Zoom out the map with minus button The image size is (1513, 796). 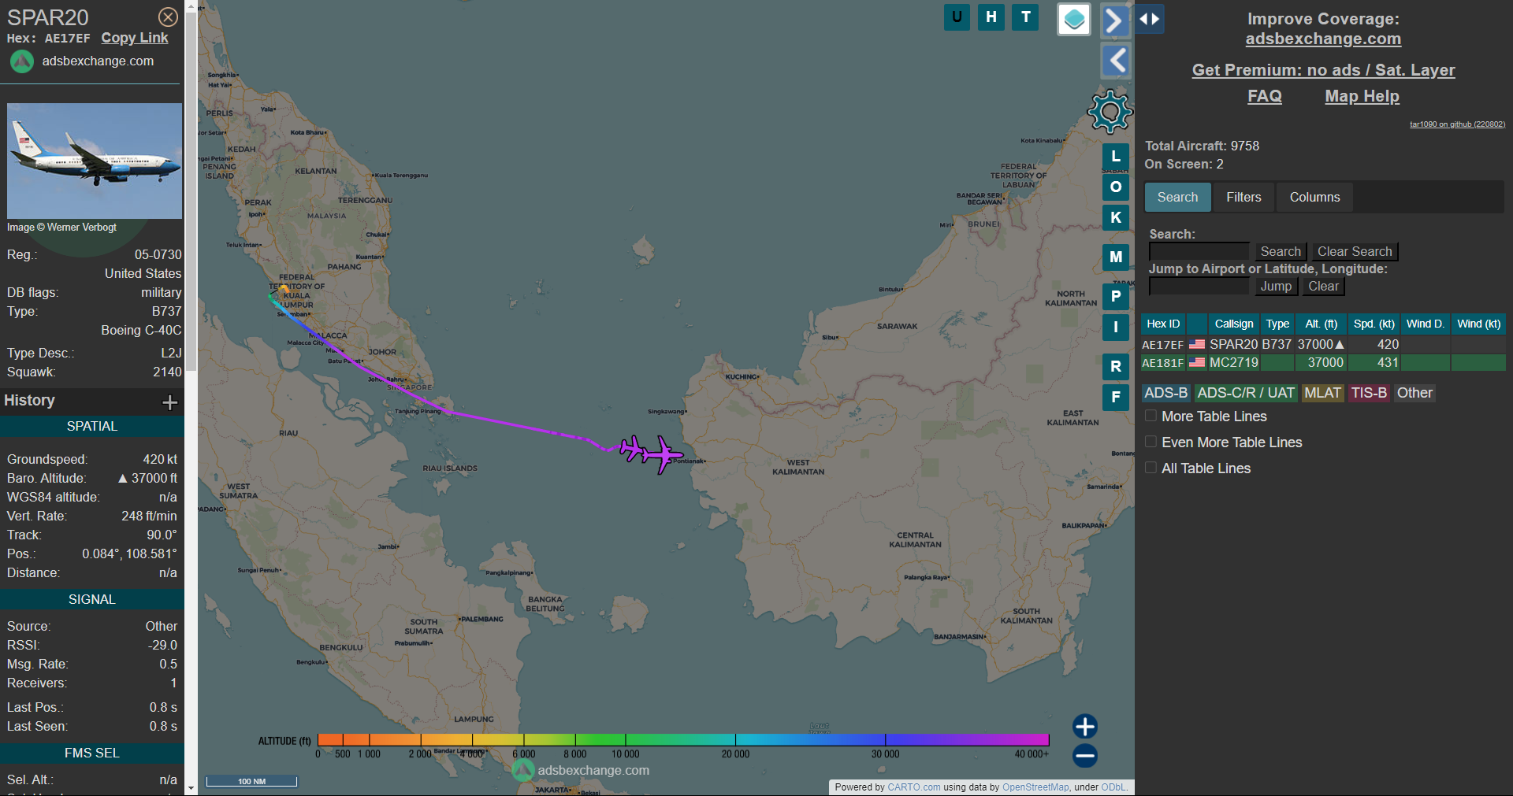pos(1085,756)
